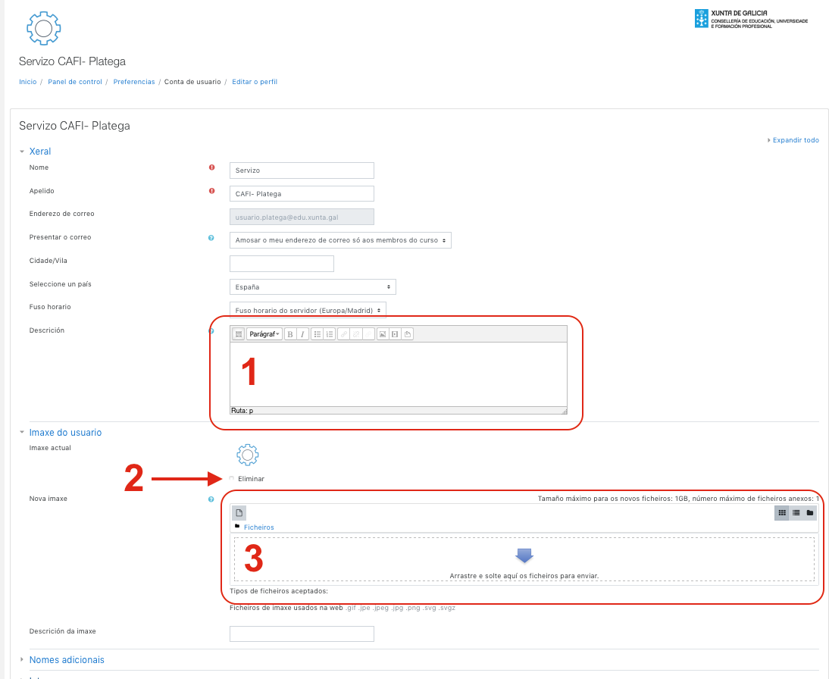Toggle bold formatting in description editor
829x679 pixels.
(x=290, y=334)
